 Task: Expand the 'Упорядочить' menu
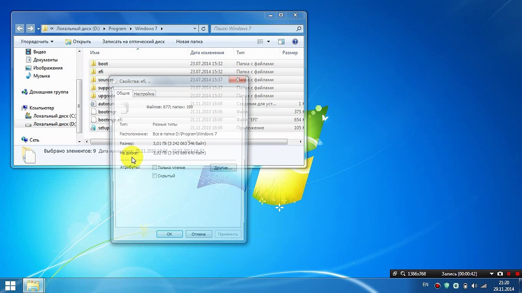pyautogui.click(x=37, y=42)
